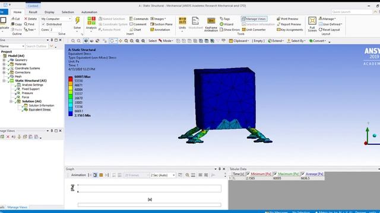Click the Search Outline field
The width and height of the screenshot is (380, 213).
pyautogui.click(x=37, y=46)
